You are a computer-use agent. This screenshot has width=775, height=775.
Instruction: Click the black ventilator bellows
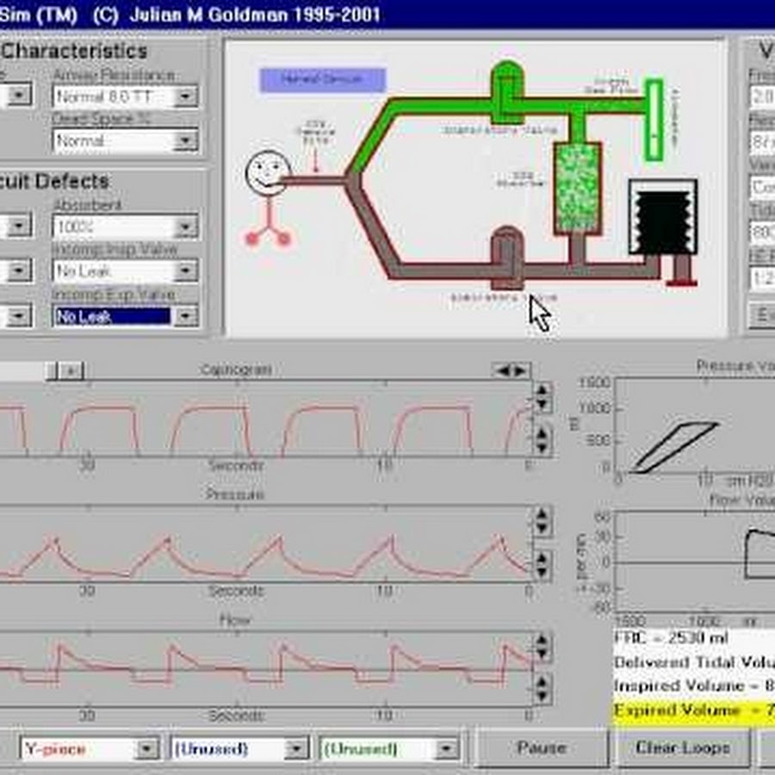point(662,219)
